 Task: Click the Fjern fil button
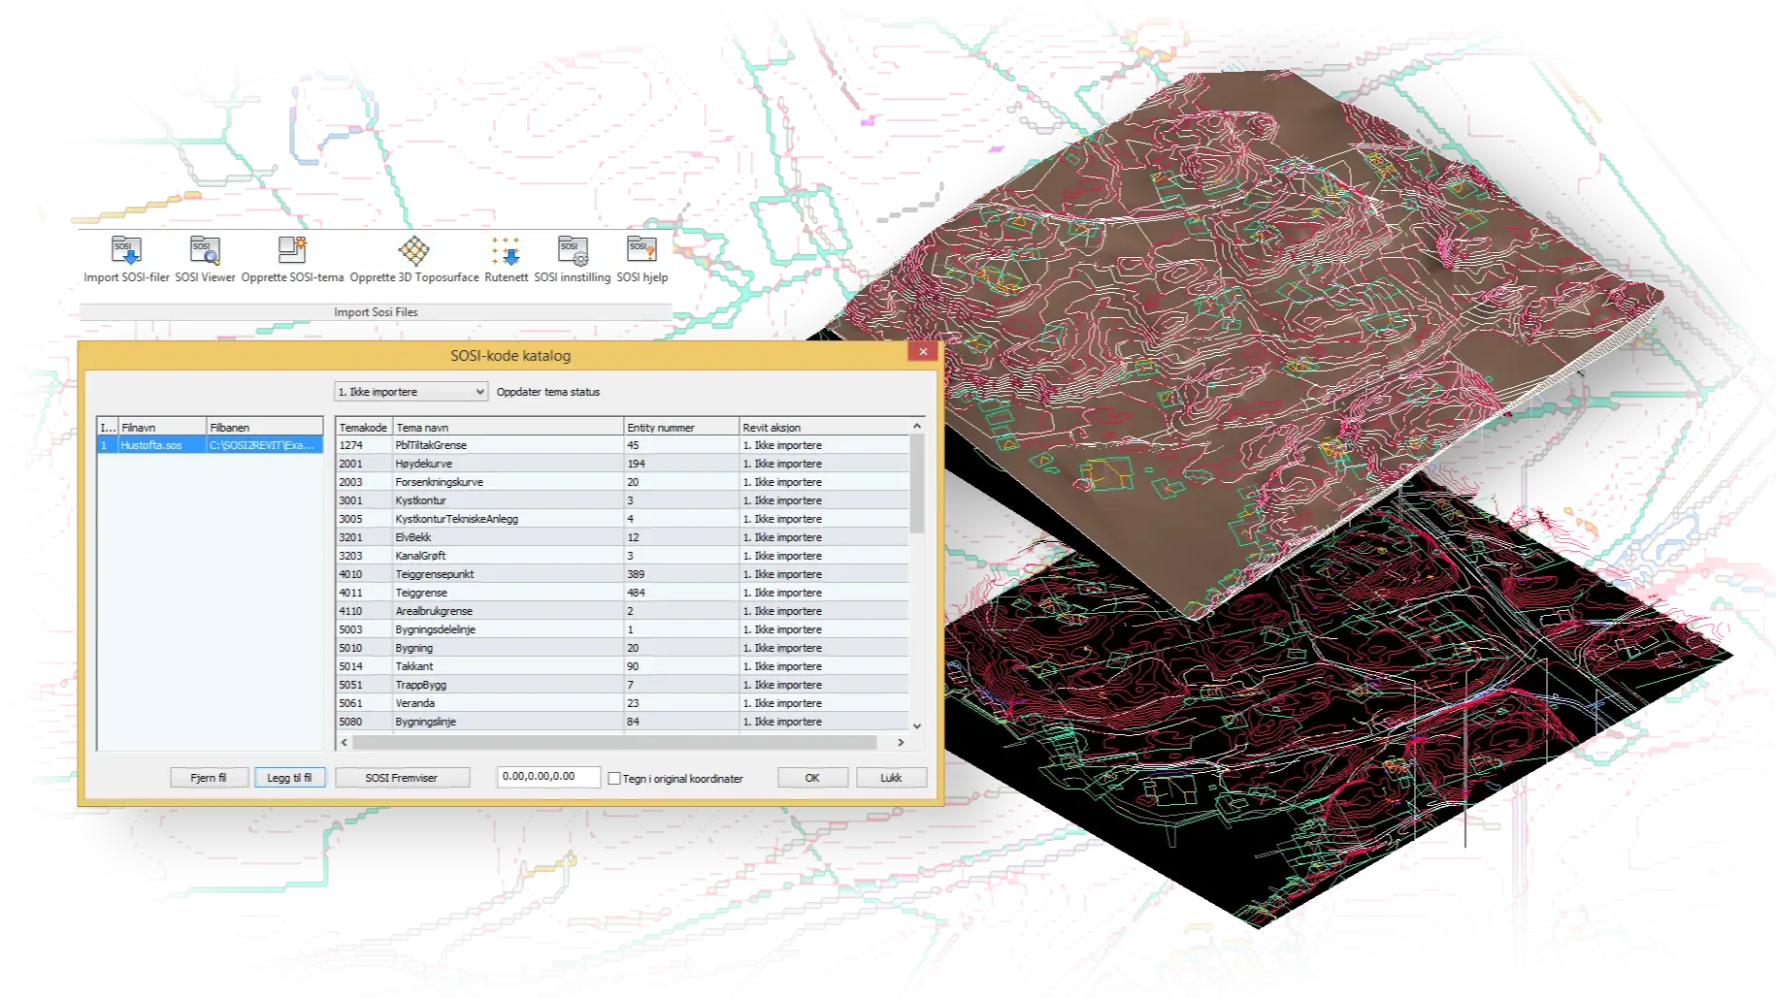(x=208, y=777)
